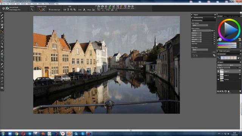Open the layer composite method dropdown

point(223,65)
